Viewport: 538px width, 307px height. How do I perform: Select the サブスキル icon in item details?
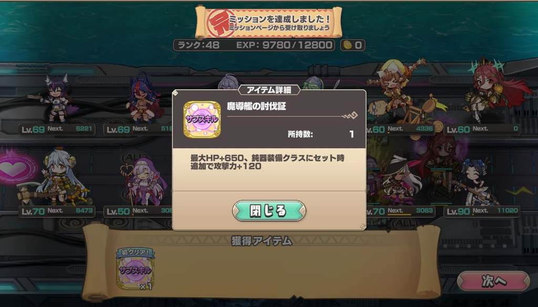(x=202, y=119)
